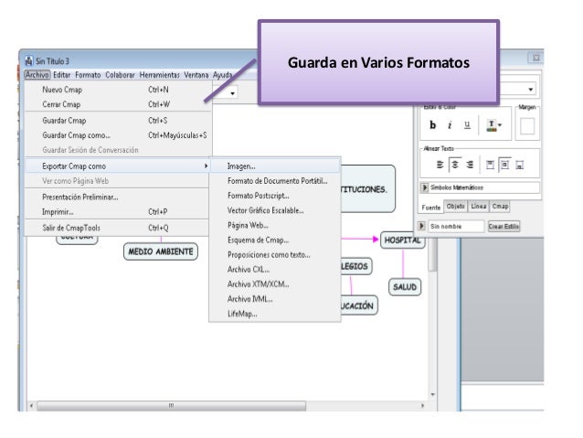Toggle bold text style
Image resolution: width=583 pixels, height=438 pixels.
click(x=432, y=125)
